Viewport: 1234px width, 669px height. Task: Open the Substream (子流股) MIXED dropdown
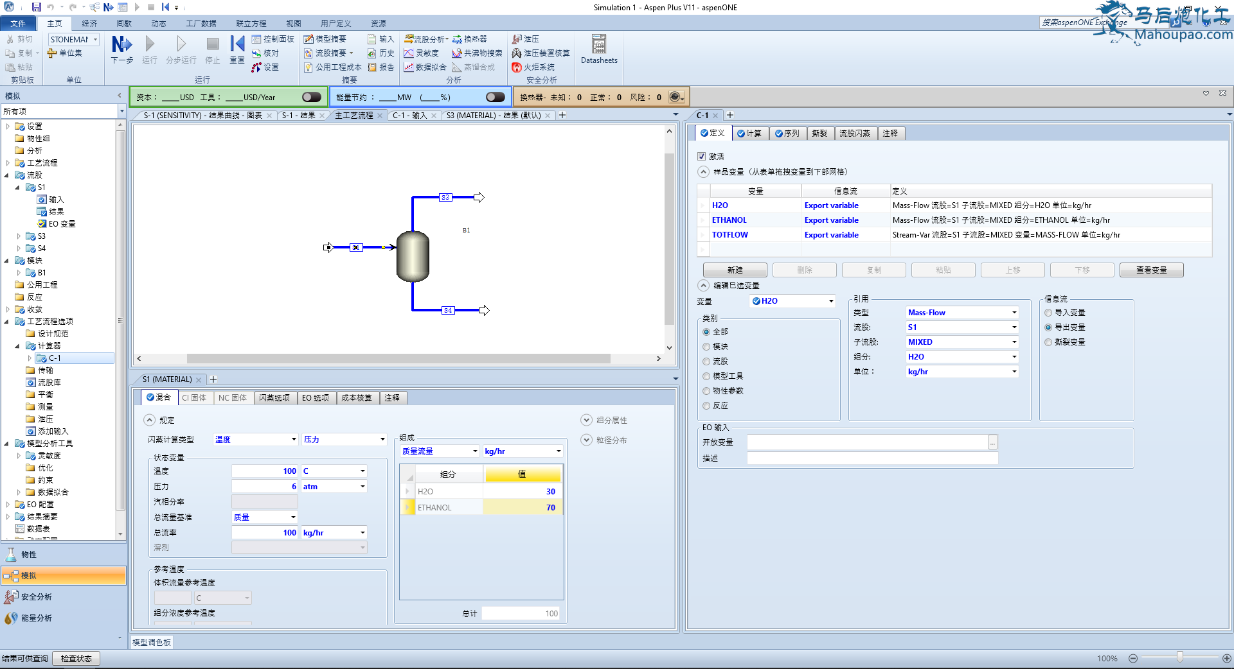1014,342
